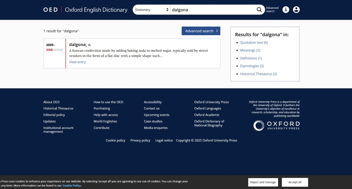
Task: Click the blue Advanced search button
Action: click(x=201, y=31)
